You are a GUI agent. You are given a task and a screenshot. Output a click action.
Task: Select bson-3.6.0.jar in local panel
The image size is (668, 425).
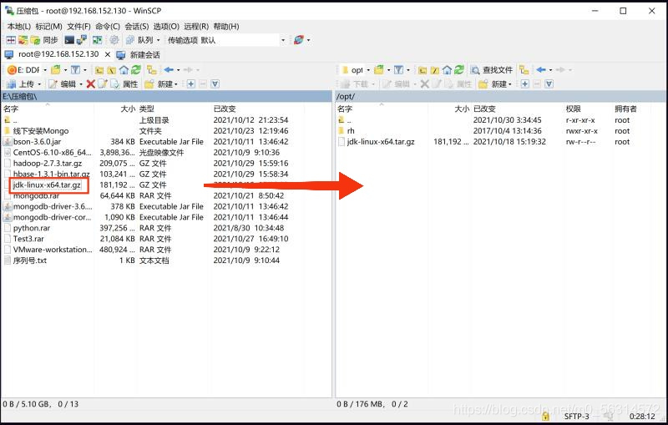(x=37, y=142)
